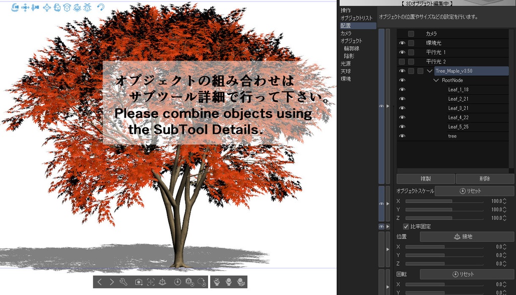Select the camera rotate tool

15,8
